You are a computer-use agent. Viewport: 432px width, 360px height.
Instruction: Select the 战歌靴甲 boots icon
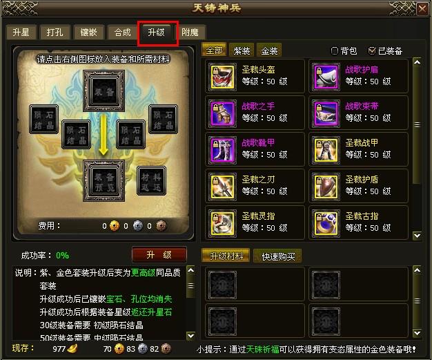coord(222,150)
